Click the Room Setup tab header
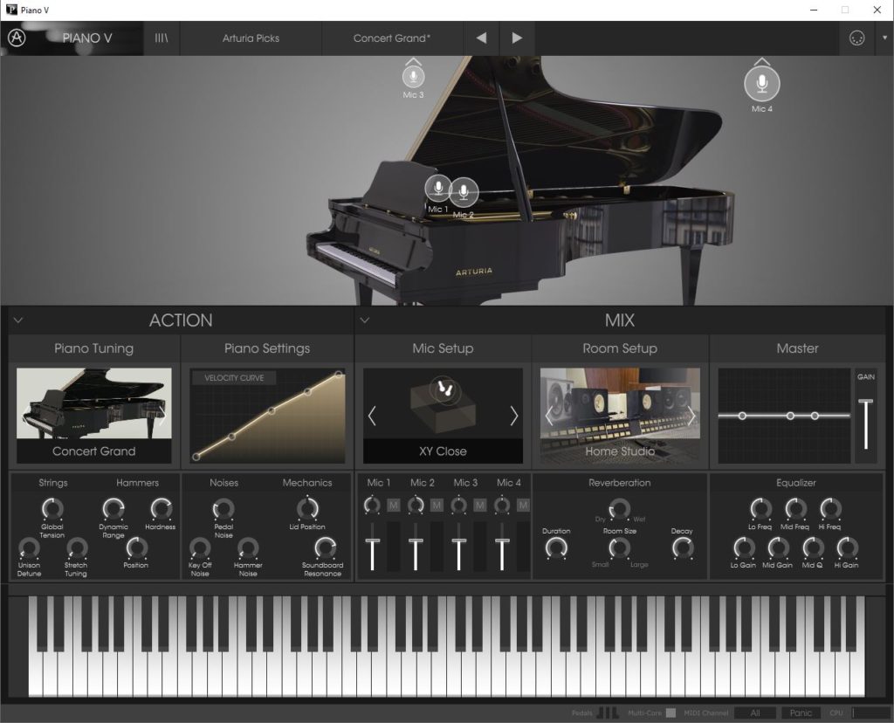Viewport: 894px width, 723px height. click(x=620, y=348)
